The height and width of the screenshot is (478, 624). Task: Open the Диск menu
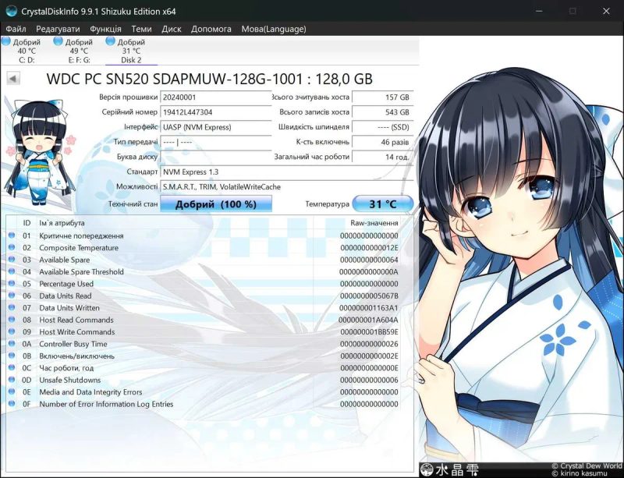tap(171, 29)
